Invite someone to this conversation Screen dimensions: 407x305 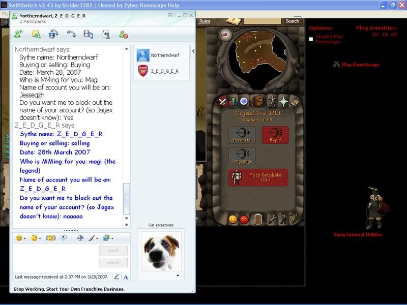coord(19,34)
